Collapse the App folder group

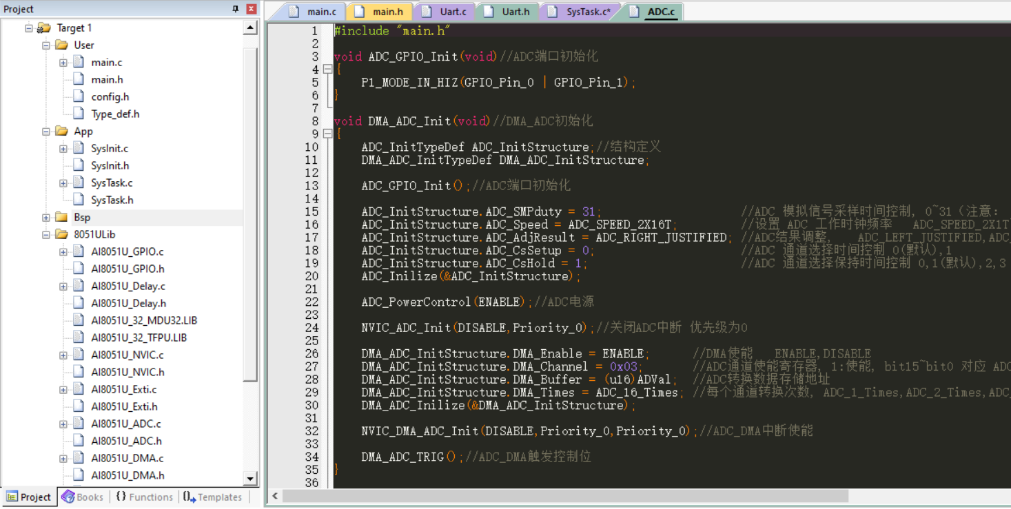(x=45, y=132)
